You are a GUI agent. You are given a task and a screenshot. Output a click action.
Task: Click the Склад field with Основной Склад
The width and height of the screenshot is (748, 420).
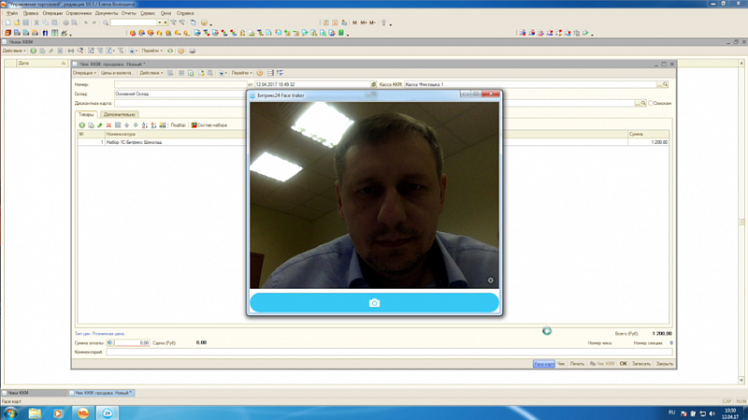coord(180,94)
